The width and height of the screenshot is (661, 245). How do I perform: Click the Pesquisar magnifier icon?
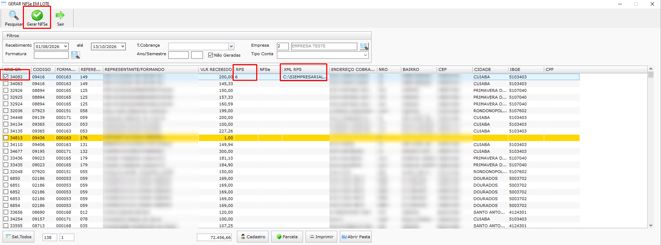tap(14, 16)
